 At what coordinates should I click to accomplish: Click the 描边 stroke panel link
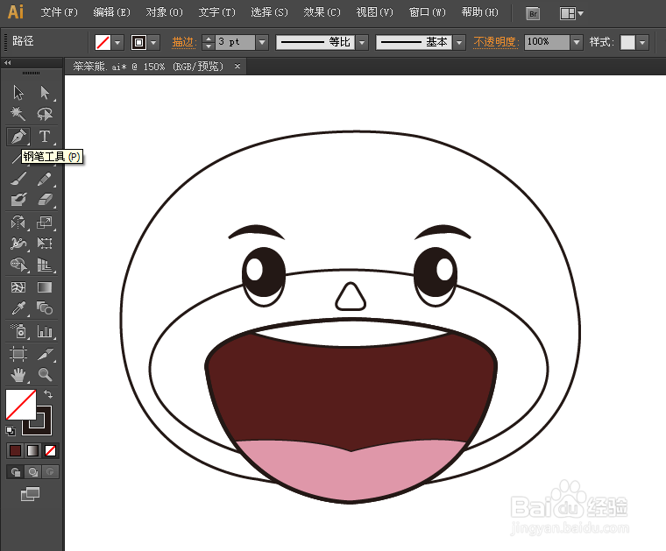coord(184,42)
